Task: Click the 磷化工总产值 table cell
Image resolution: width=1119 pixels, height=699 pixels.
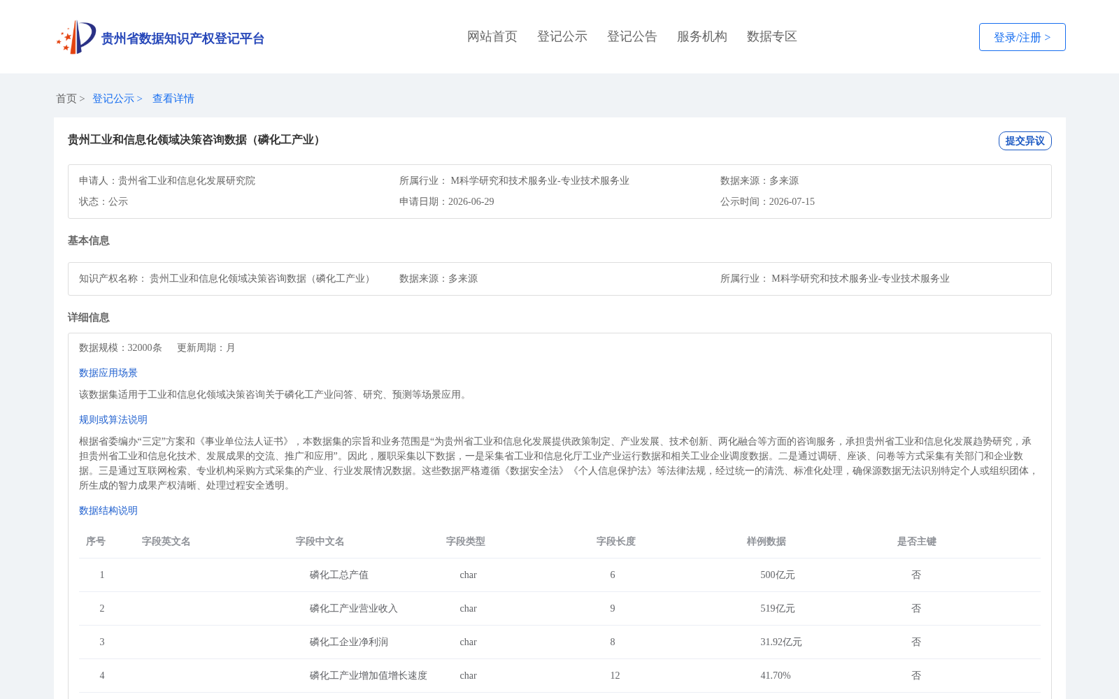Action: (339, 575)
